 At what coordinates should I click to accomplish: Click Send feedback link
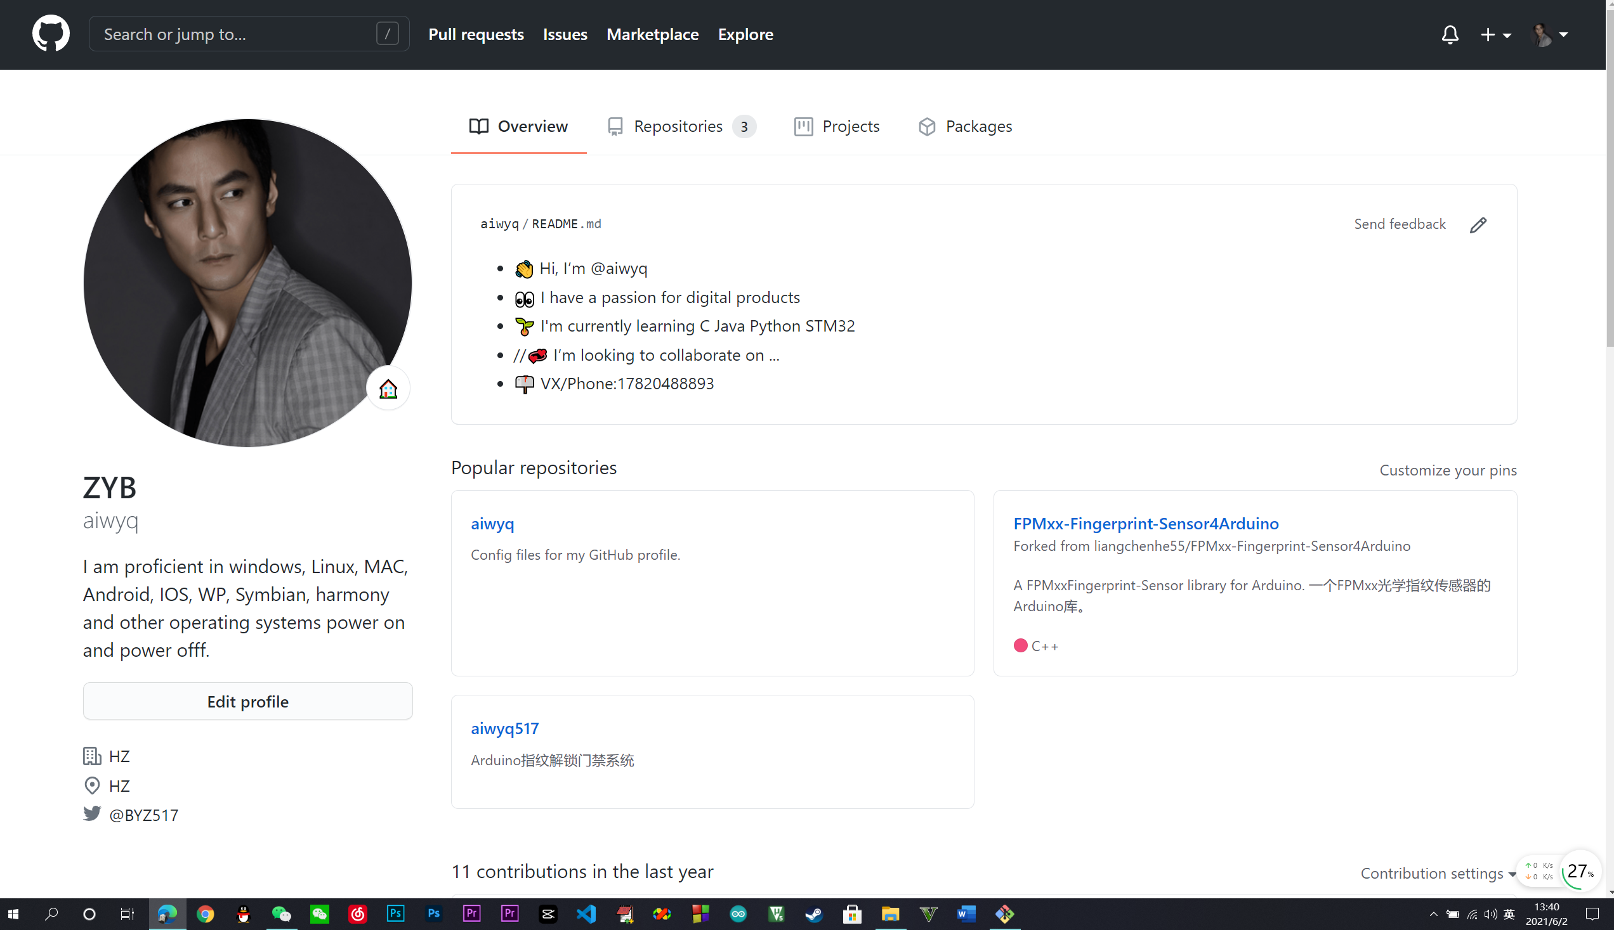[x=1399, y=224]
